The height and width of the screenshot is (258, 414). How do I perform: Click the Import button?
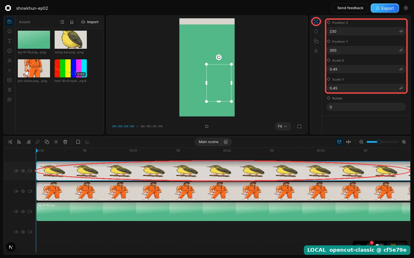pos(90,22)
